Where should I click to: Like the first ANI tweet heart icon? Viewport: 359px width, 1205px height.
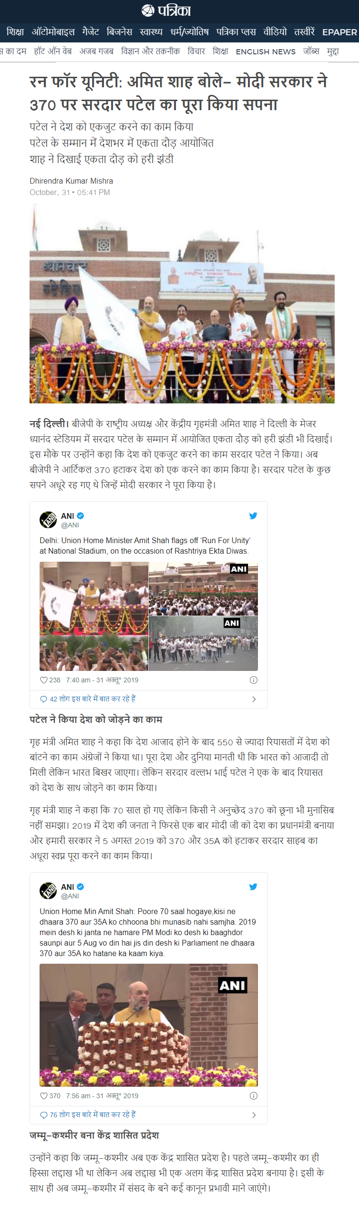click(x=43, y=680)
